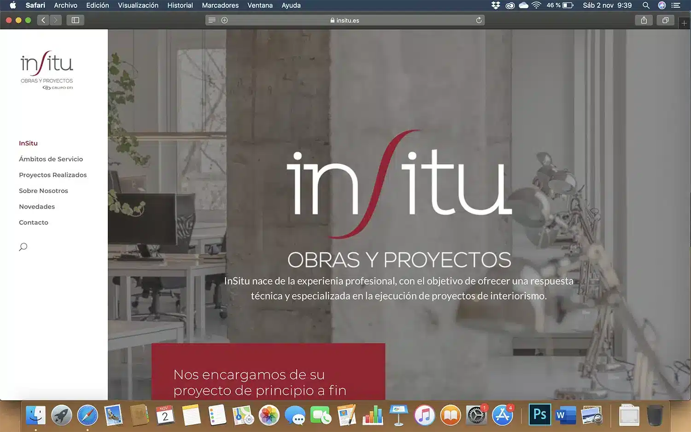Click the Safari back navigation arrow
Screen dimensions: 691x432
coord(43,20)
